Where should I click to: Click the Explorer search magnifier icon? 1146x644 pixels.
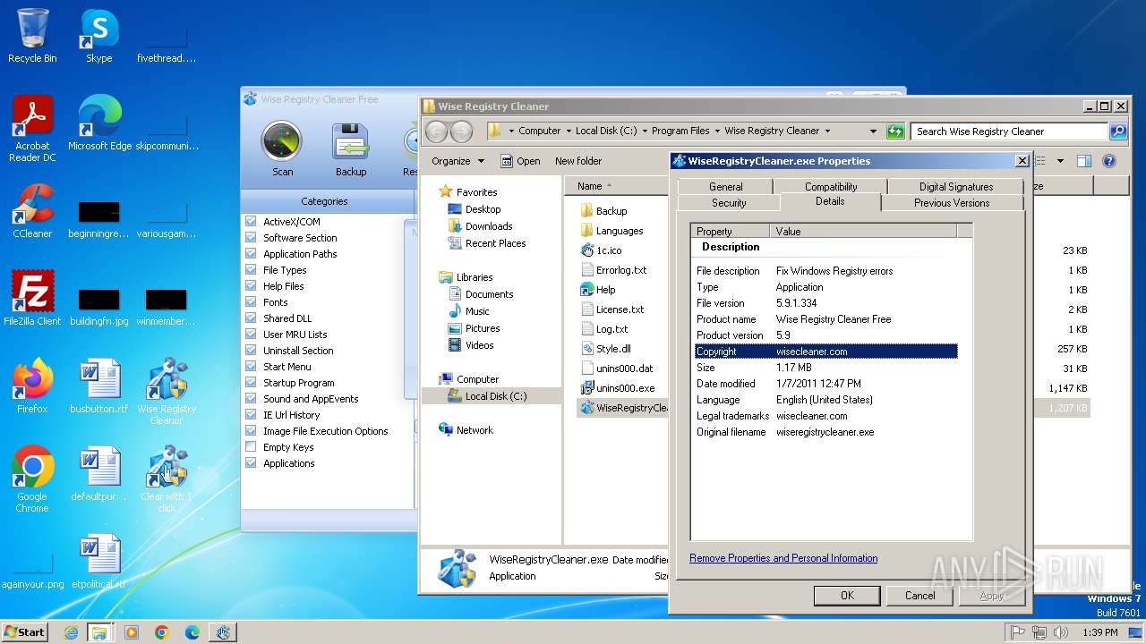click(1117, 131)
